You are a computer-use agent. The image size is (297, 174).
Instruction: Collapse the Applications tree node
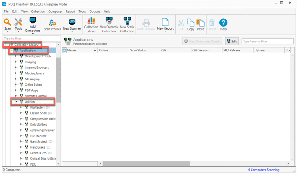coord(11,51)
